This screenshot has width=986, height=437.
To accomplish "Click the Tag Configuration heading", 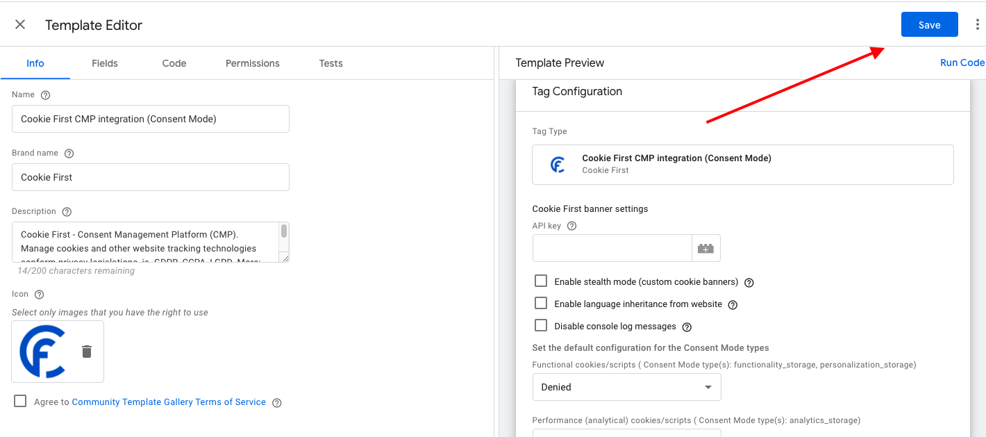I will (x=577, y=92).
